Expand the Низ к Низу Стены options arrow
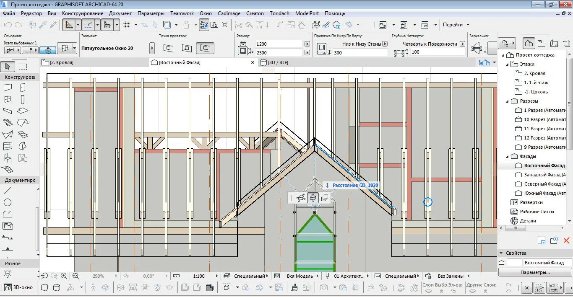 [x=385, y=44]
